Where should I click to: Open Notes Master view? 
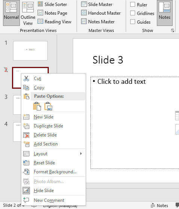98,21
